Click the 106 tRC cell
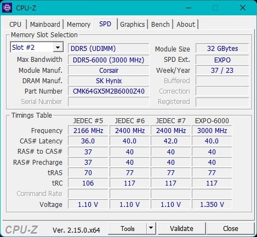This screenshot has width=257, height=237. [x=88, y=183]
